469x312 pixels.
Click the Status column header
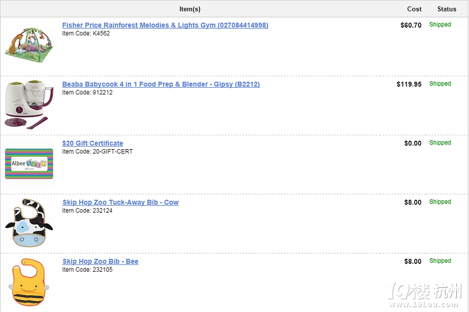point(447,9)
